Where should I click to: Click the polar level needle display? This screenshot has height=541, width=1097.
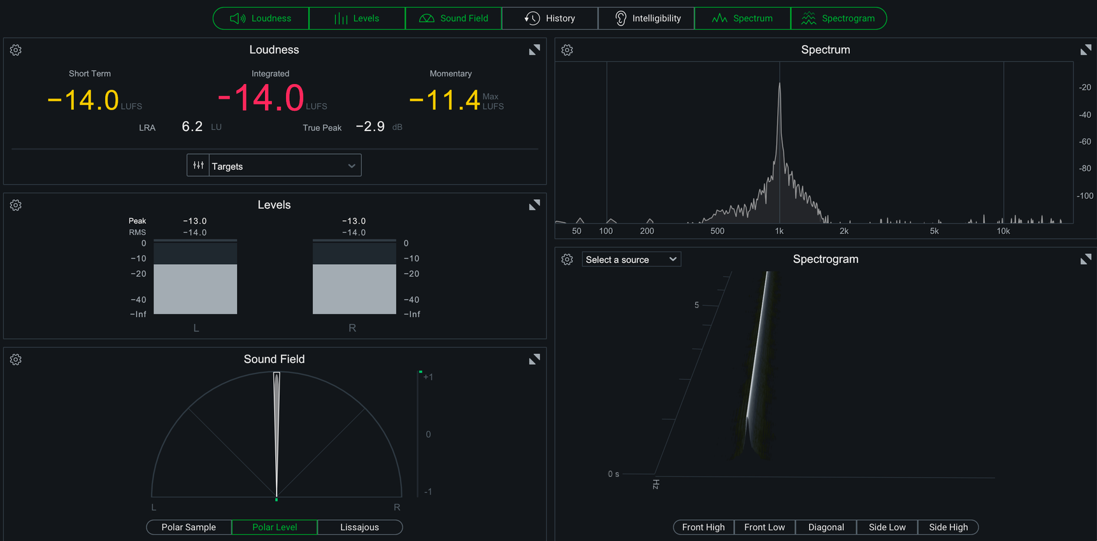276,435
